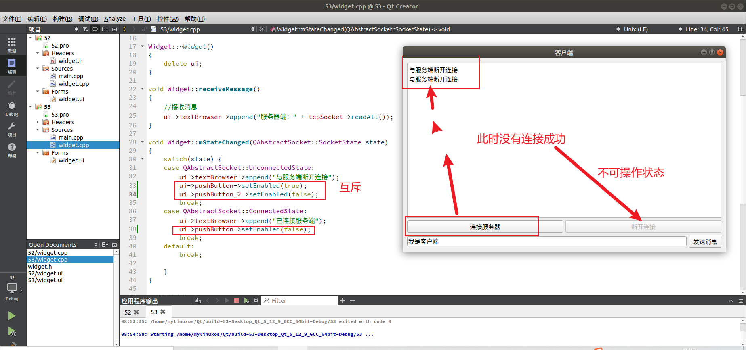This screenshot has height=350, width=746.
Task: Open Projects mode (项目) wrench icon
Action: tap(12, 129)
